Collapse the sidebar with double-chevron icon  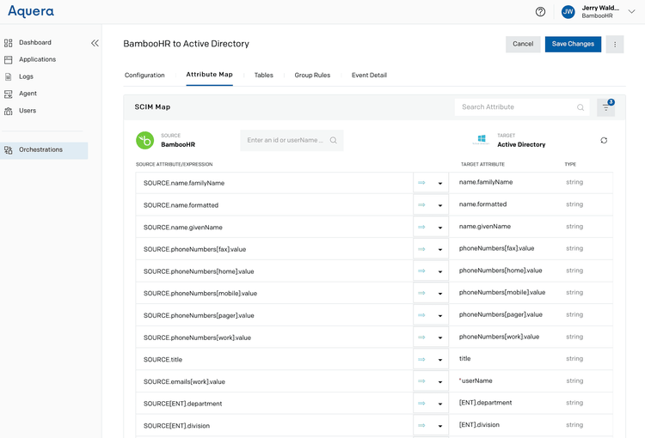(x=95, y=43)
